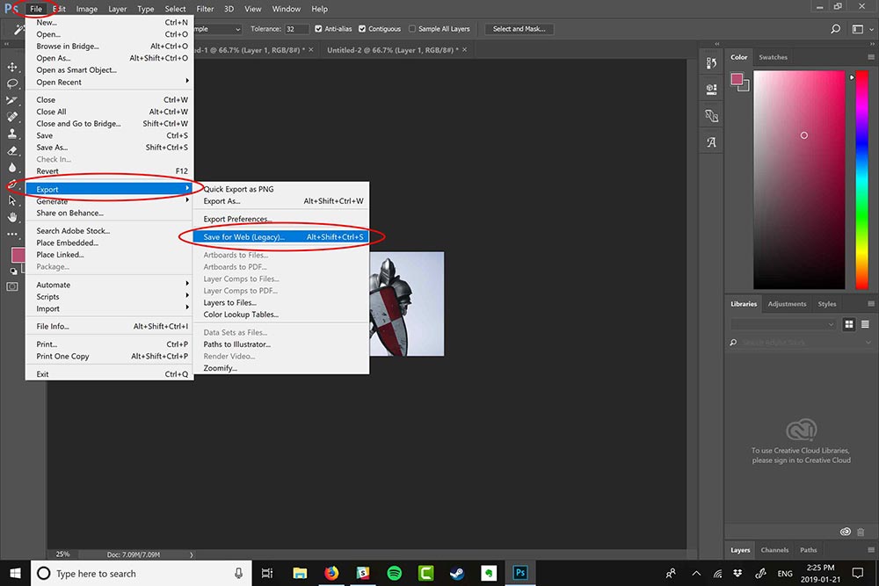The image size is (879, 586).
Task: Switch to the Channels tab
Action: (x=774, y=550)
